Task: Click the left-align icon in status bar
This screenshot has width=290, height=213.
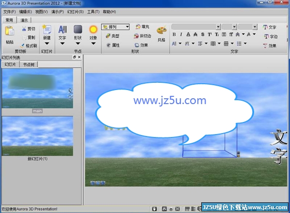Action: click(x=193, y=209)
